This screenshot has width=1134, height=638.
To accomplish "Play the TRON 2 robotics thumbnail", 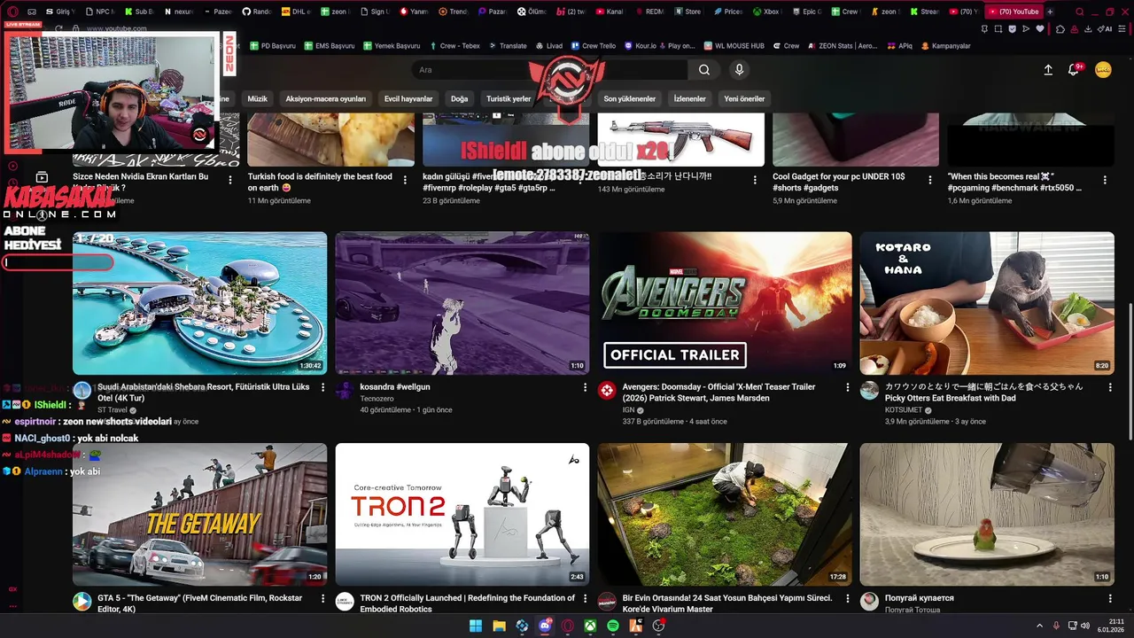I will [x=462, y=514].
